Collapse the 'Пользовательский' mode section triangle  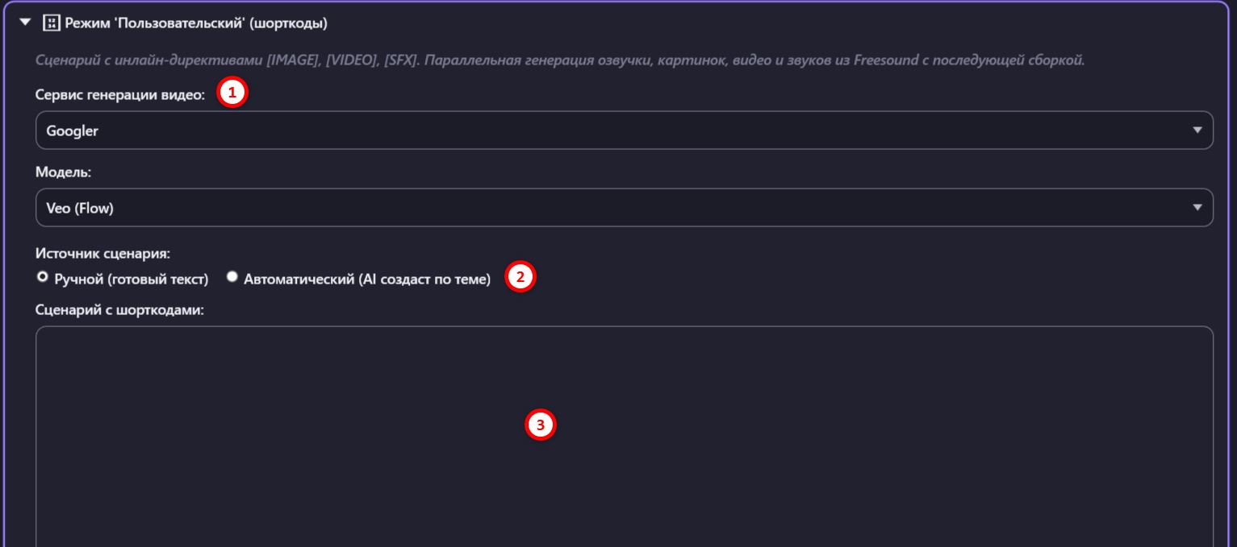(x=25, y=23)
